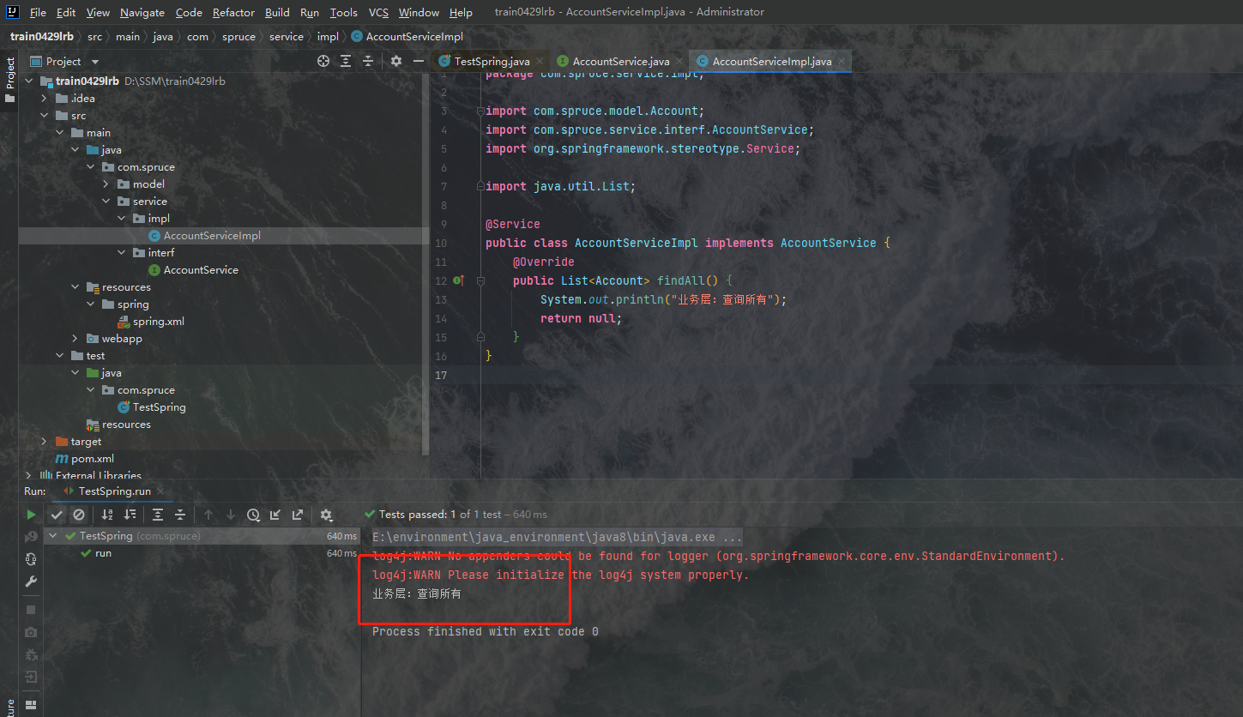Click the Exit icon in Run sidebar
This screenshot has width=1243, height=717.
[x=31, y=677]
